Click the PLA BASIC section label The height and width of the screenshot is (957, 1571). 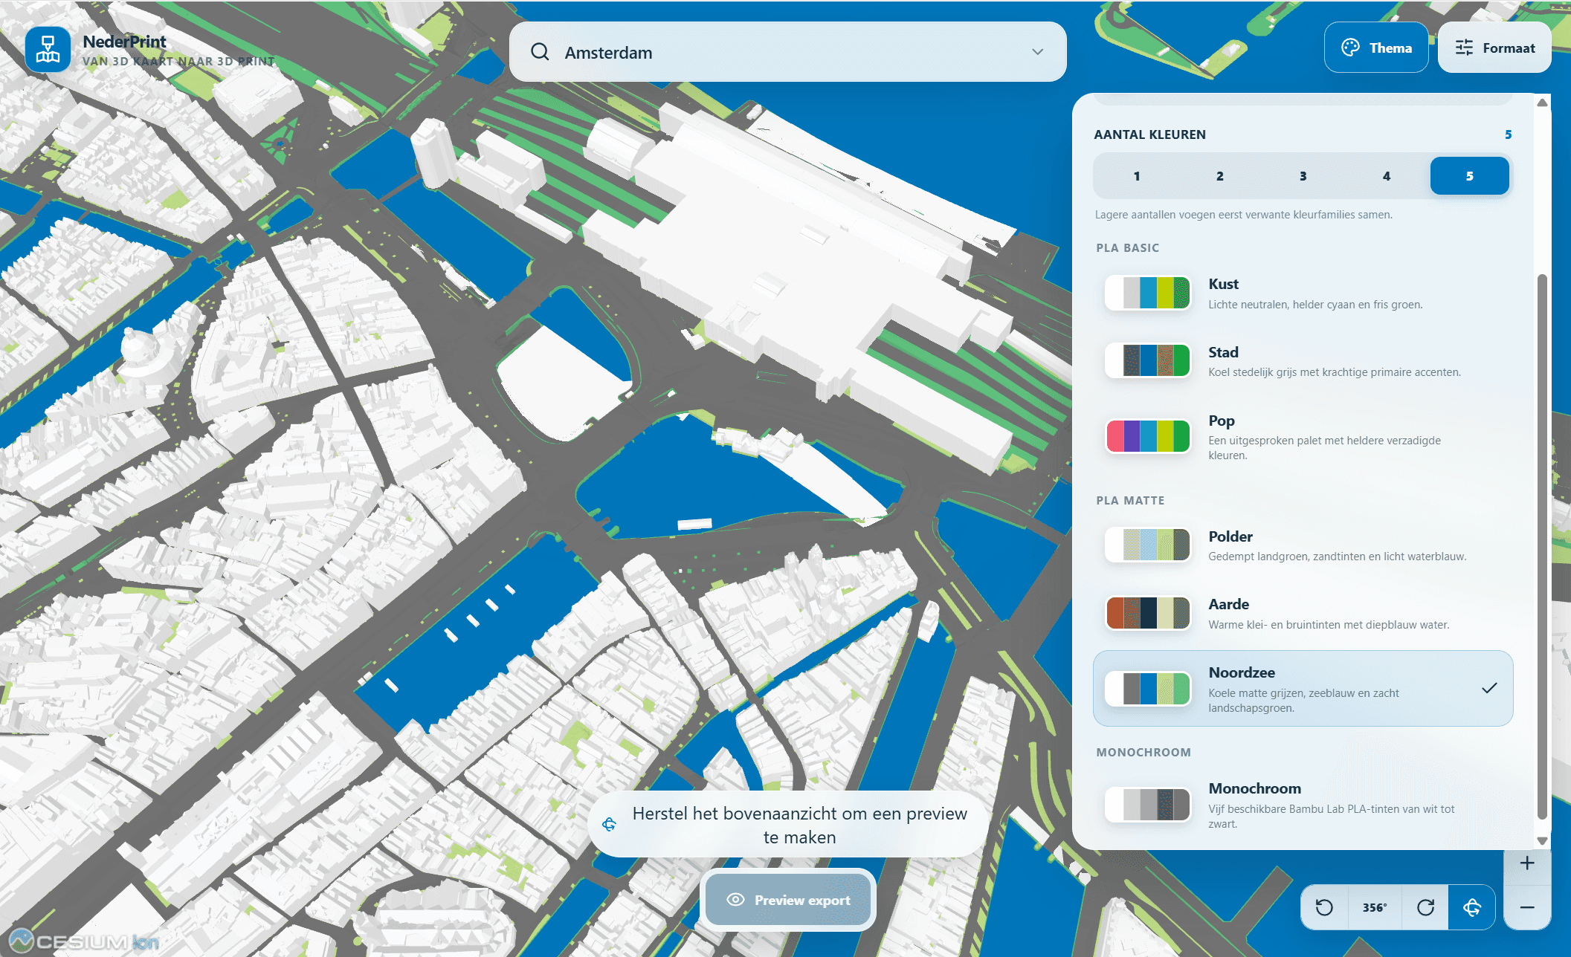click(x=1127, y=248)
